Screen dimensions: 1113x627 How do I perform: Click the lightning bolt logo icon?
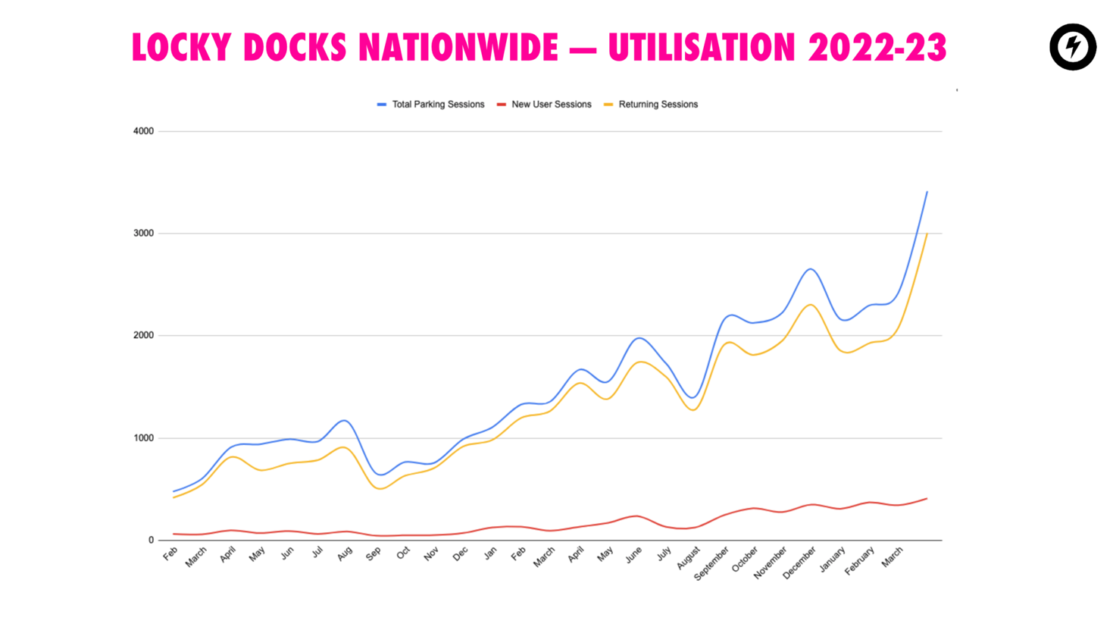pos(1072,47)
